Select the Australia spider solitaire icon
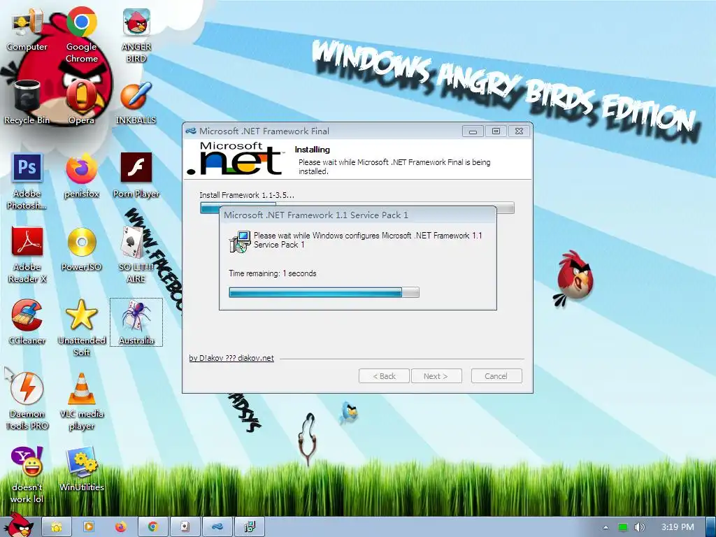The height and width of the screenshot is (537, 716). click(136, 322)
